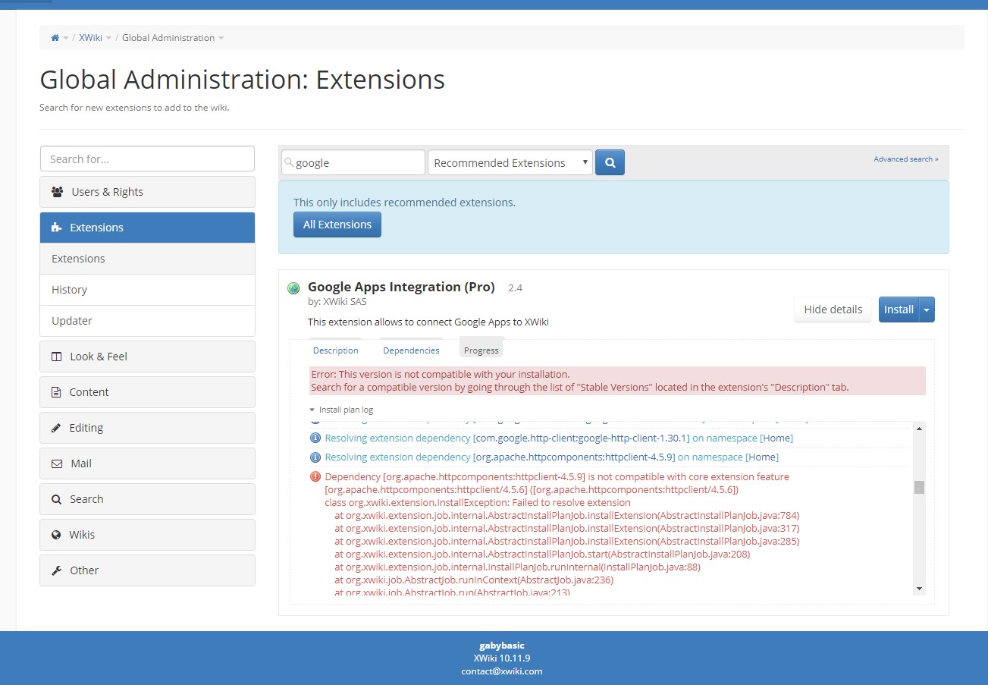Click info icon beside httpclient-4.5.9 resolving line
Viewport: 988px width, 685px height.
coord(315,457)
